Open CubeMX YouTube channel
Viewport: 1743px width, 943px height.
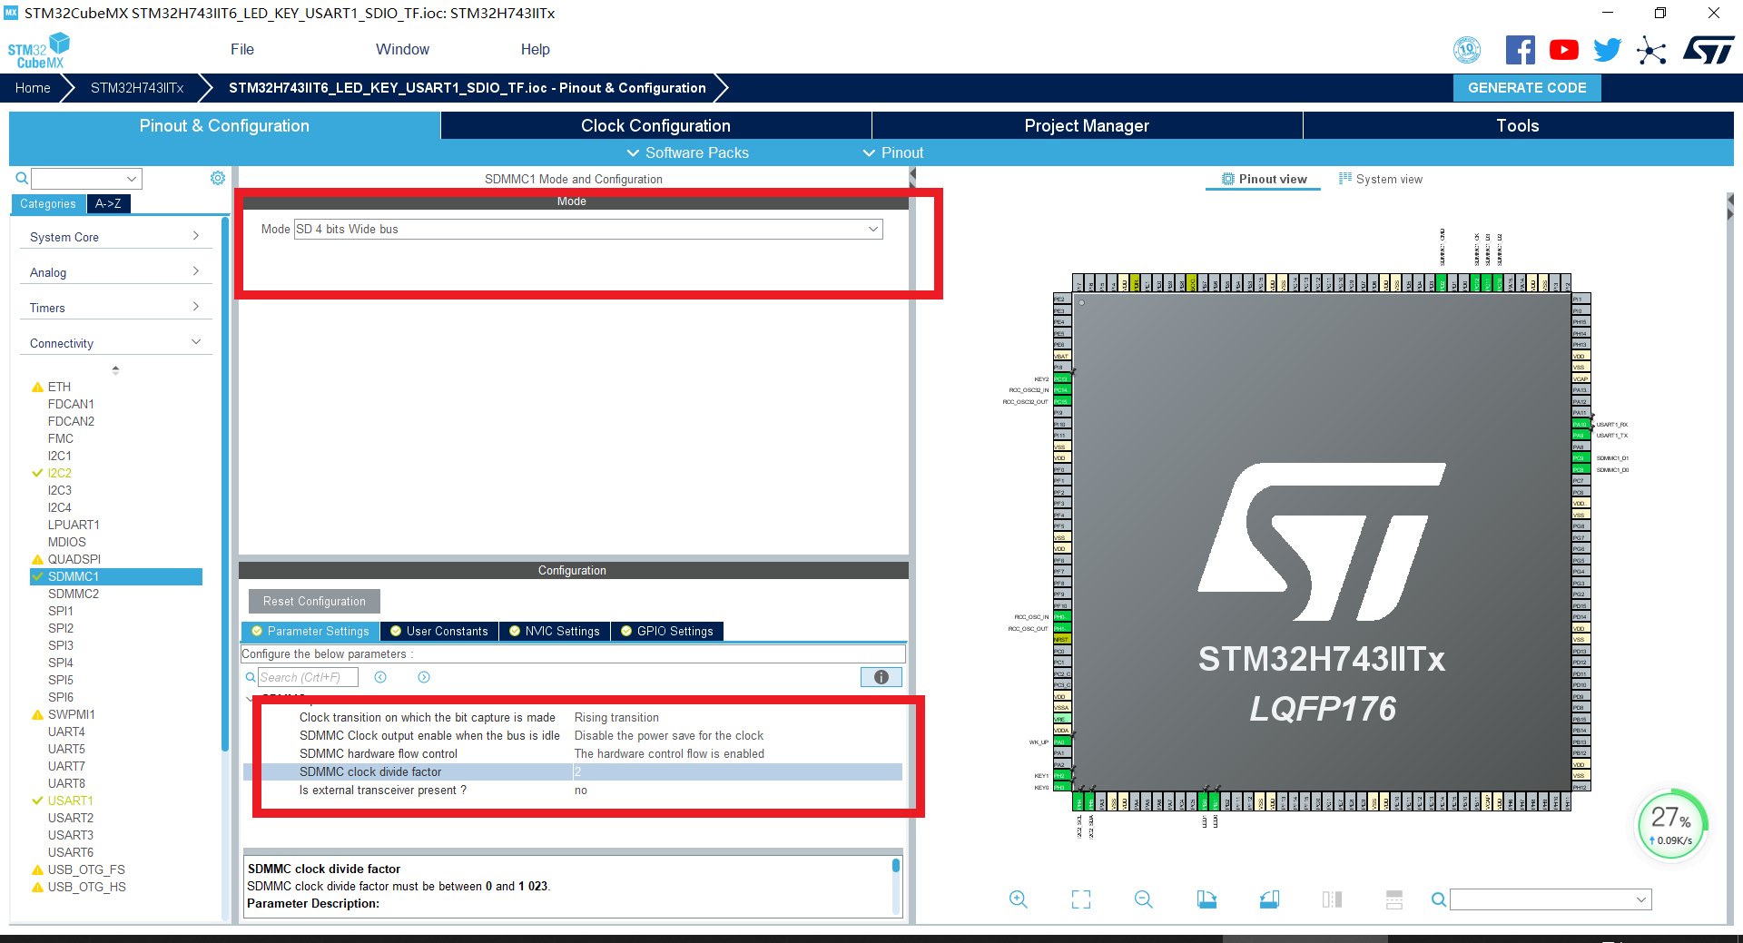point(1563,50)
